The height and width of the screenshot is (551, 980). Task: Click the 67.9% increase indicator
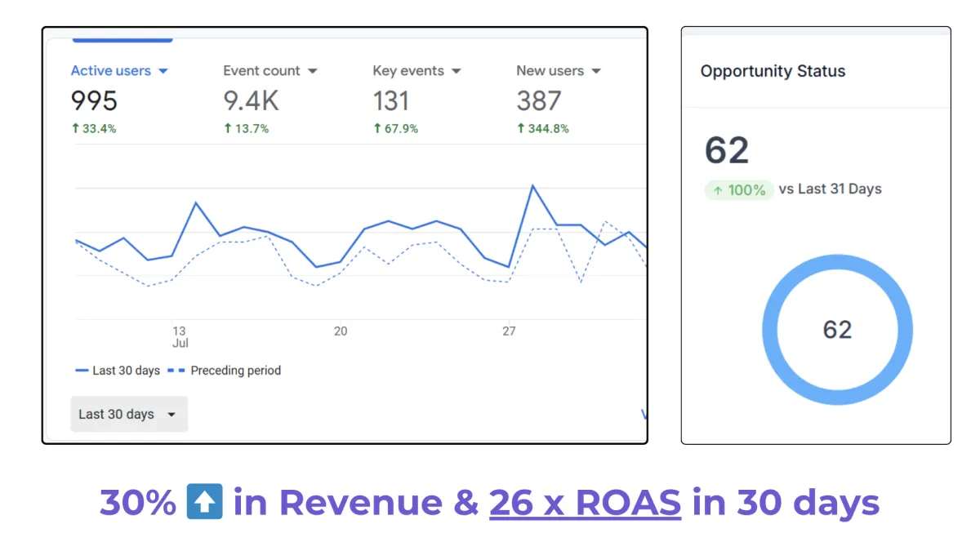pyautogui.click(x=395, y=129)
